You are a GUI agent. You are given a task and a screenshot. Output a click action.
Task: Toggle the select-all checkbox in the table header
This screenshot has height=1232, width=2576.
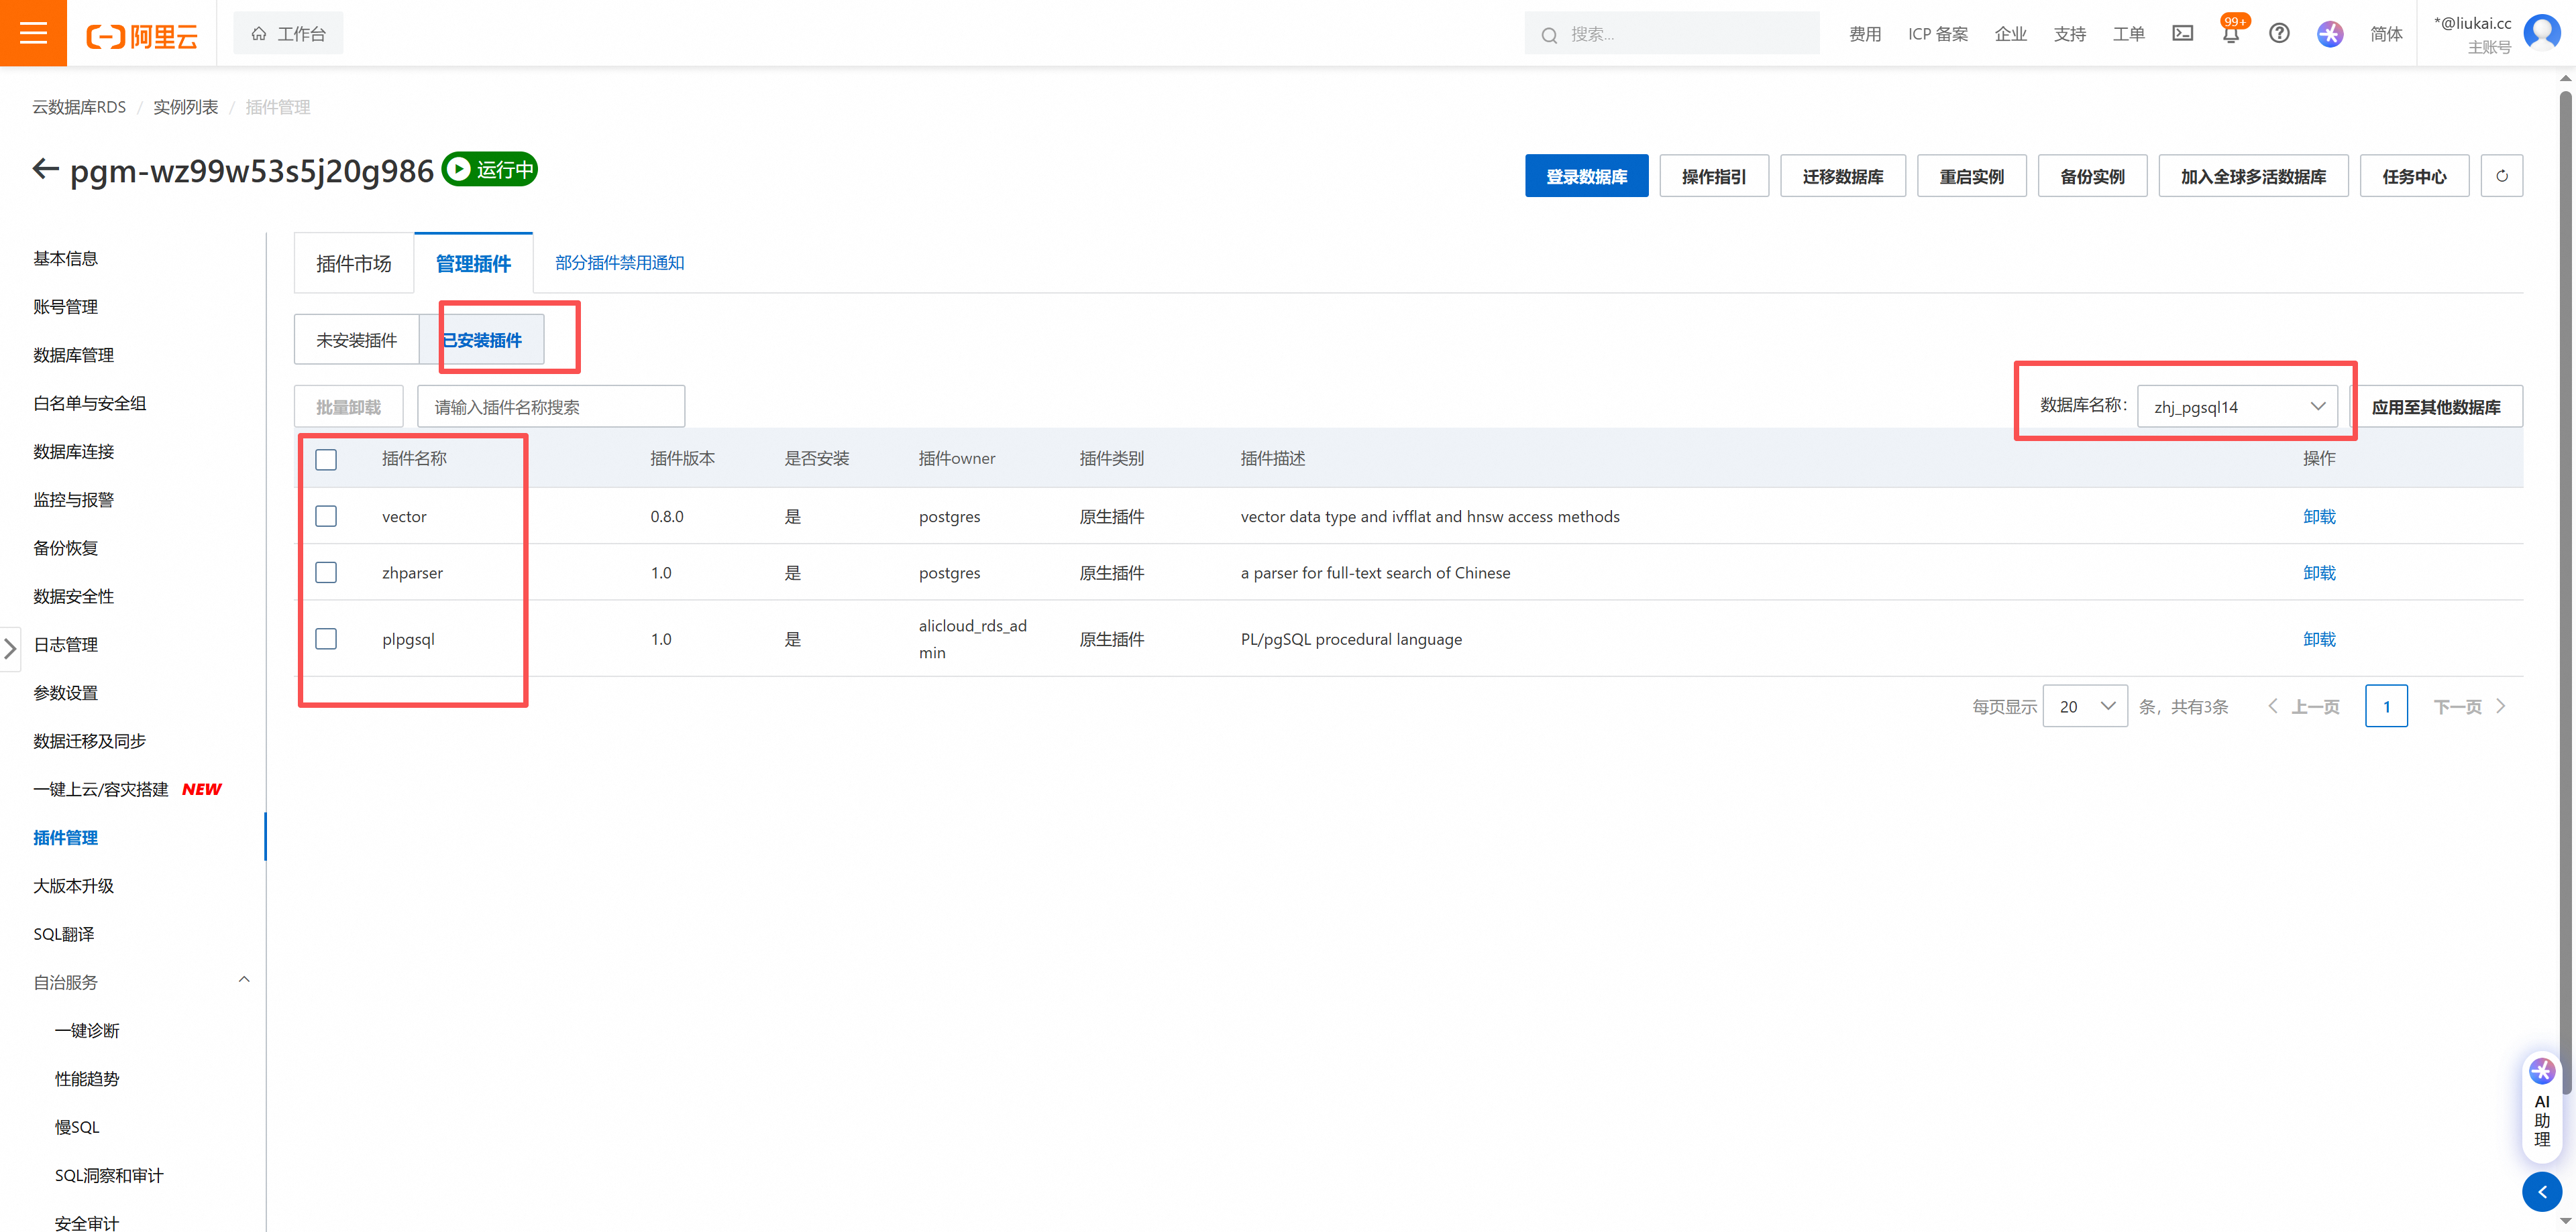[326, 460]
